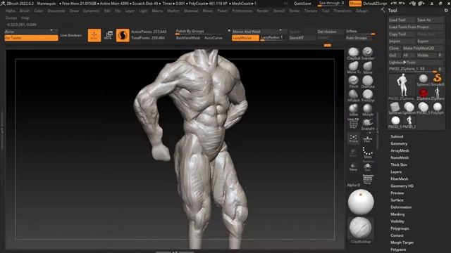Viewport: 451px width, 253px height.
Task: Expand the Geometry section
Action: tap(399, 143)
